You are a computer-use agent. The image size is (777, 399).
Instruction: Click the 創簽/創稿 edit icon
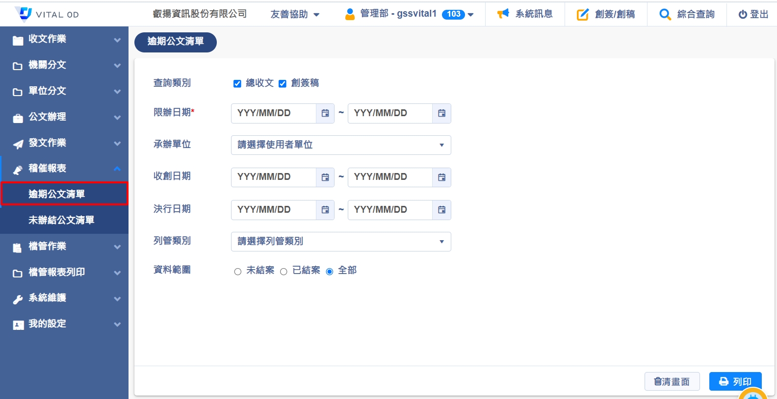582,14
